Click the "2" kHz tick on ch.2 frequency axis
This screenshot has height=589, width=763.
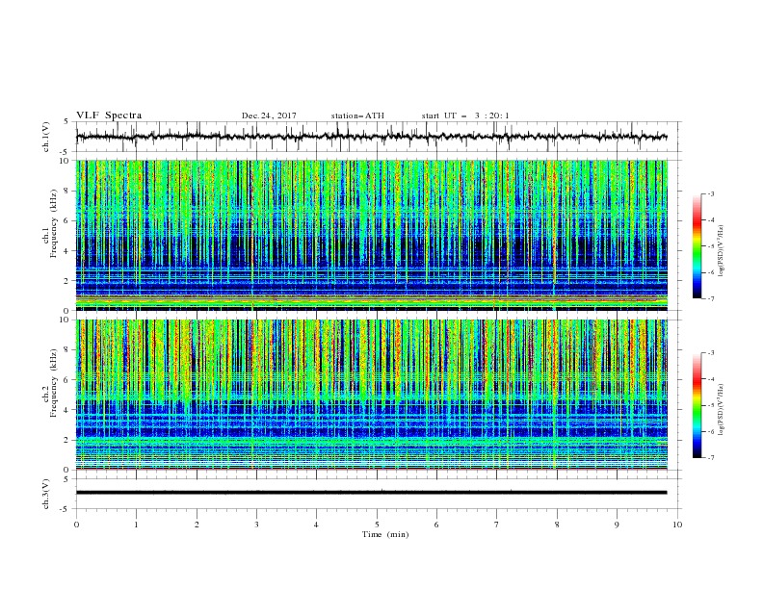coord(68,440)
